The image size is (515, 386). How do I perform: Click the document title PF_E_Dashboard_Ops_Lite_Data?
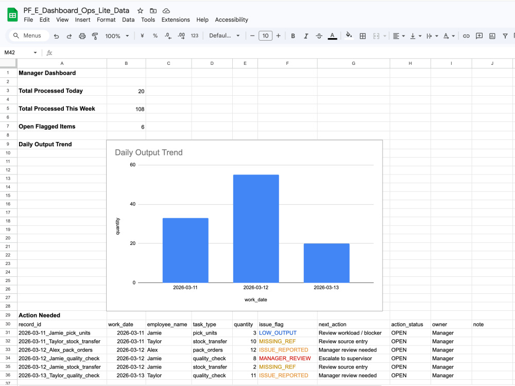(x=76, y=10)
